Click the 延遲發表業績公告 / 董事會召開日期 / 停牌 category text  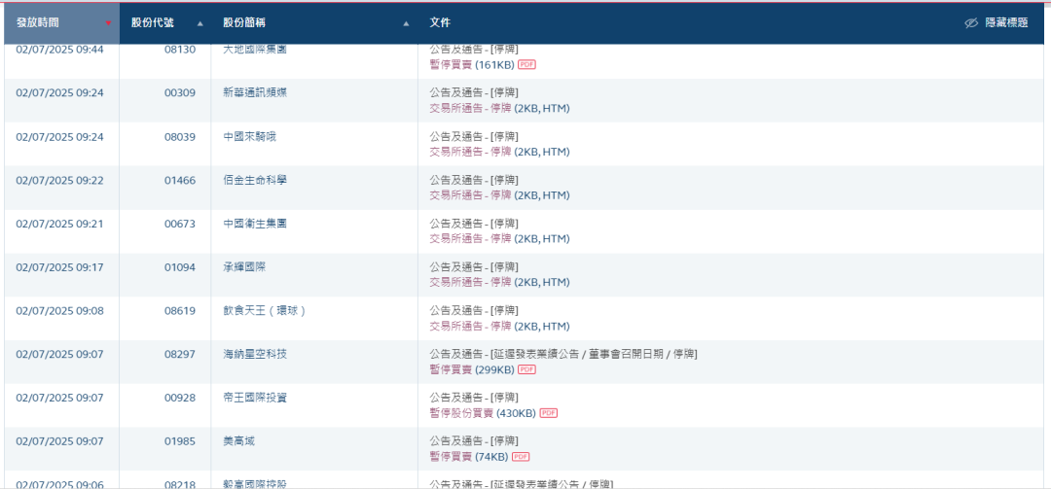click(x=594, y=354)
